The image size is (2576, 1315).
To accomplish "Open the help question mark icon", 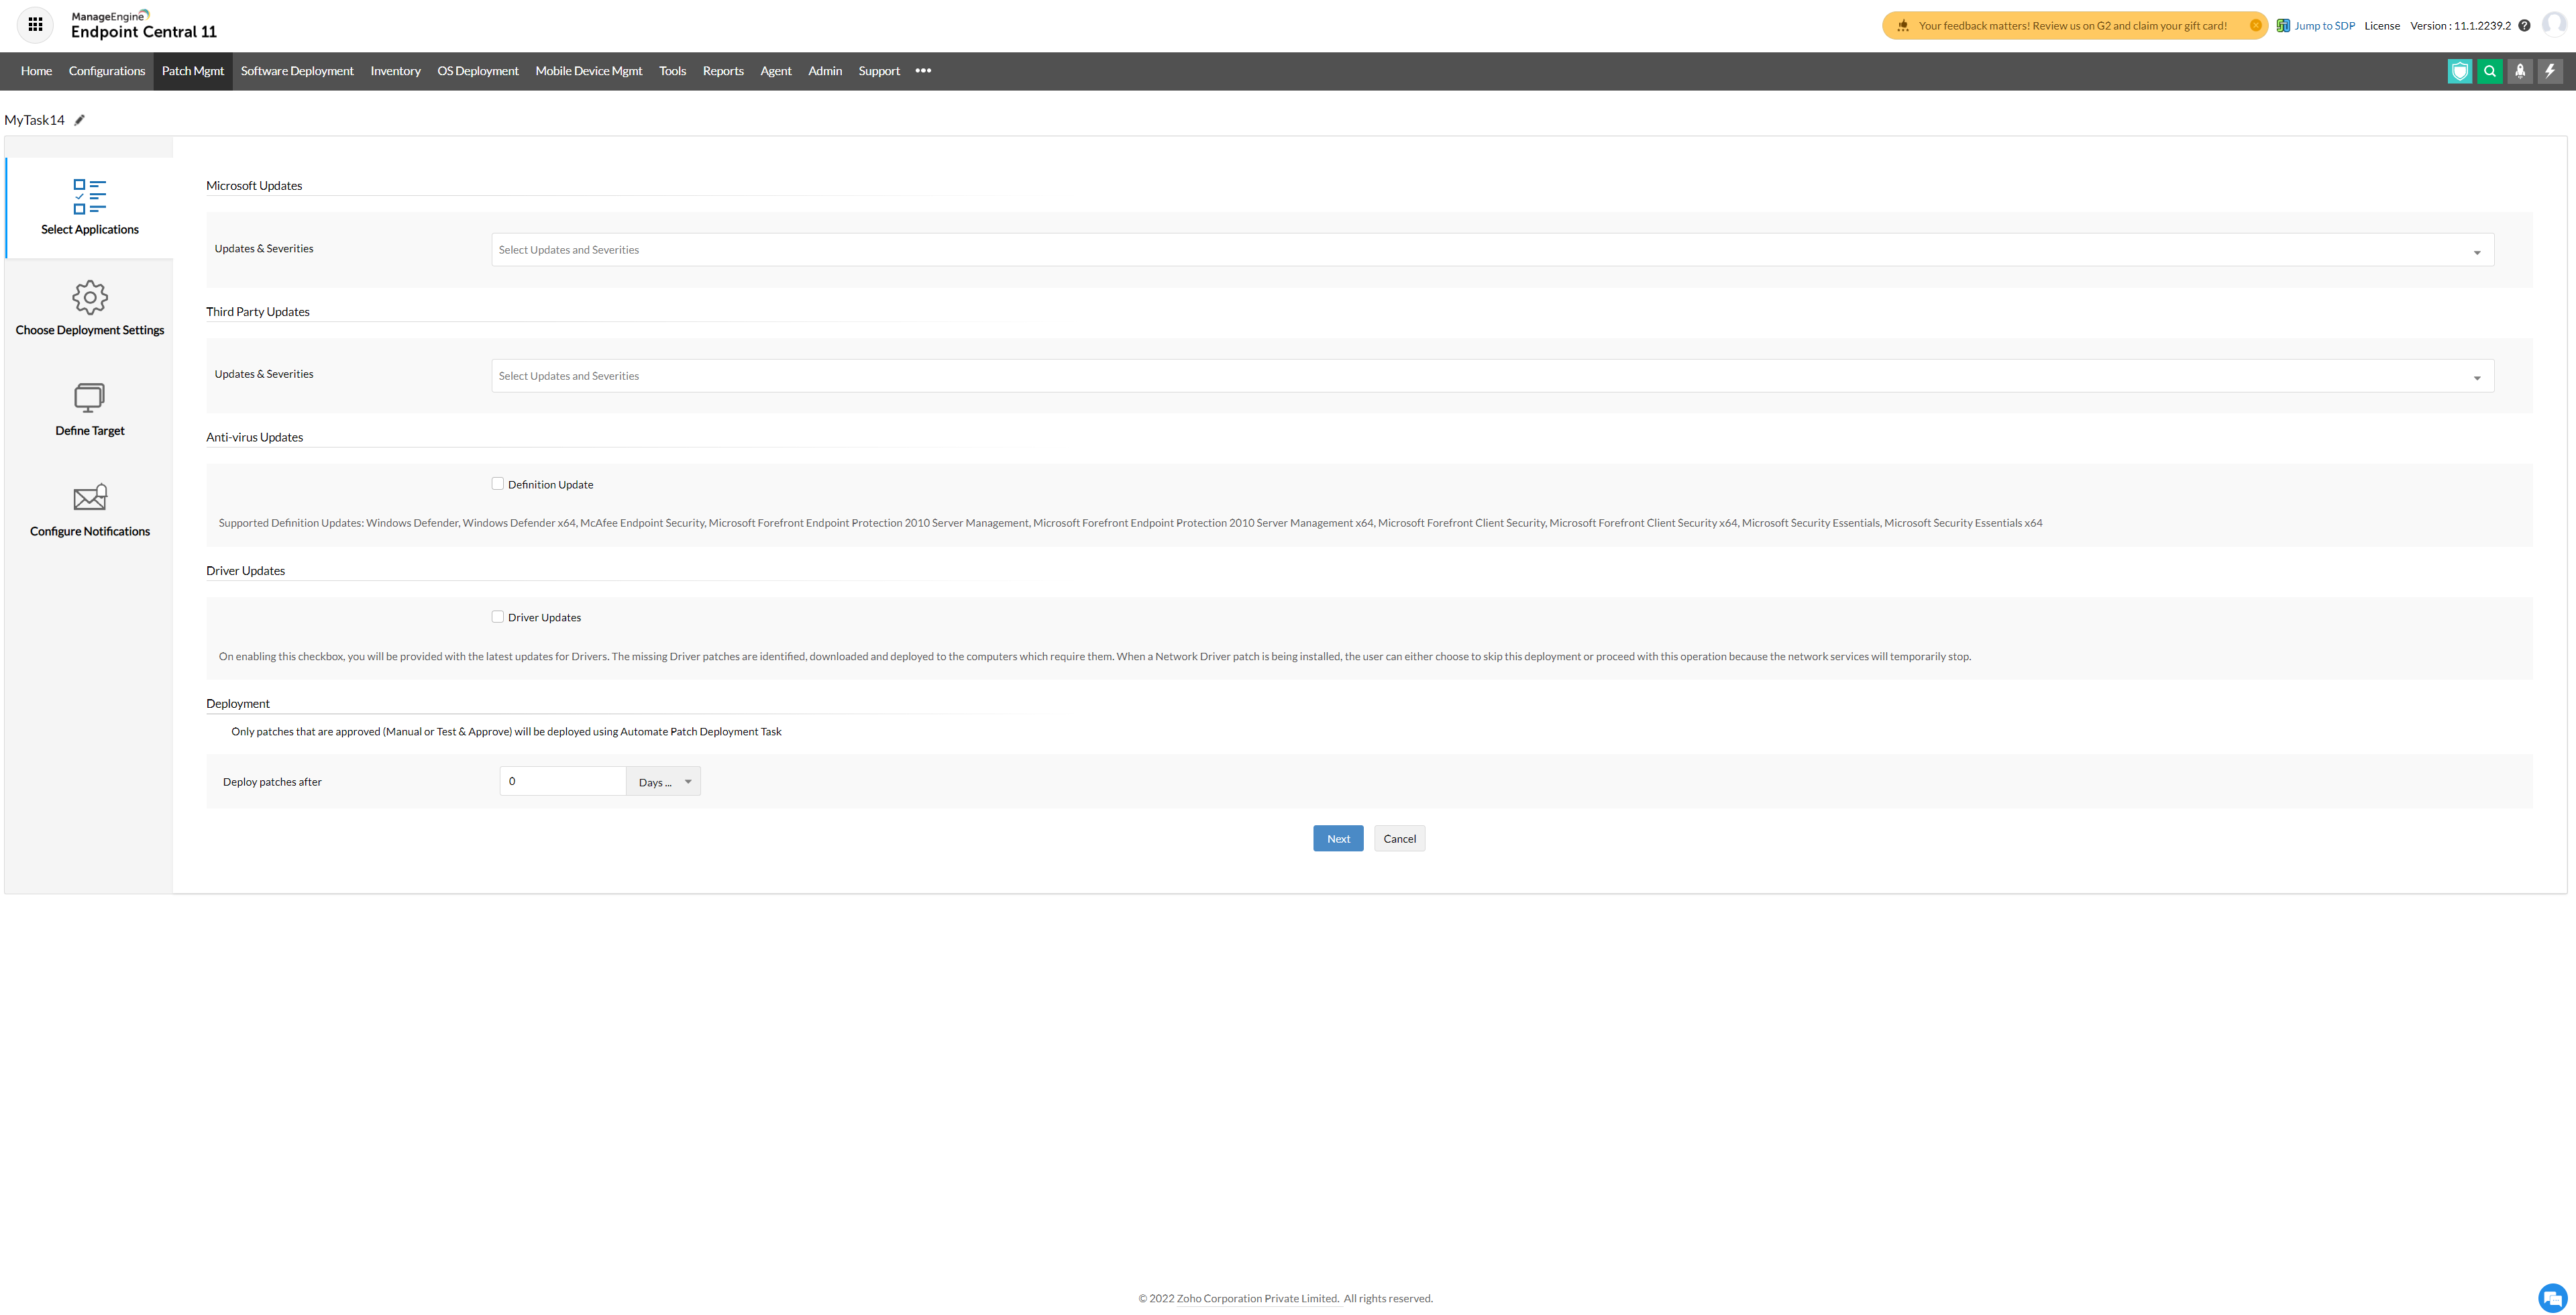I will (2524, 26).
